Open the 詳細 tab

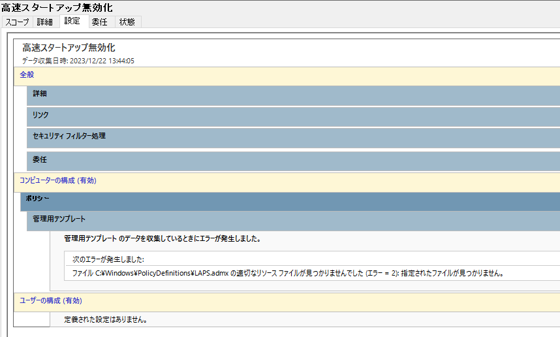[x=45, y=22]
